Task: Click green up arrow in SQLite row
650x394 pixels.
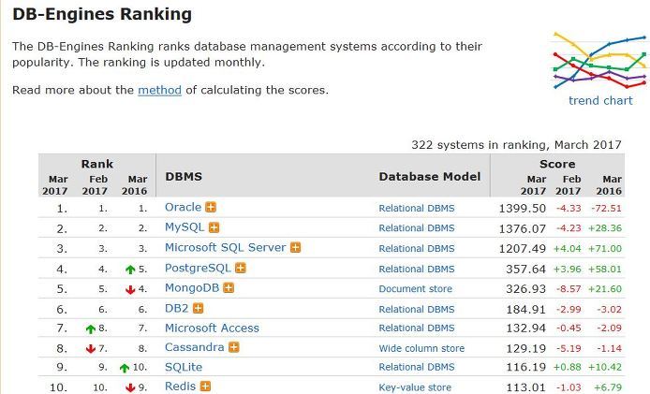Action: (x=125, y=368)
